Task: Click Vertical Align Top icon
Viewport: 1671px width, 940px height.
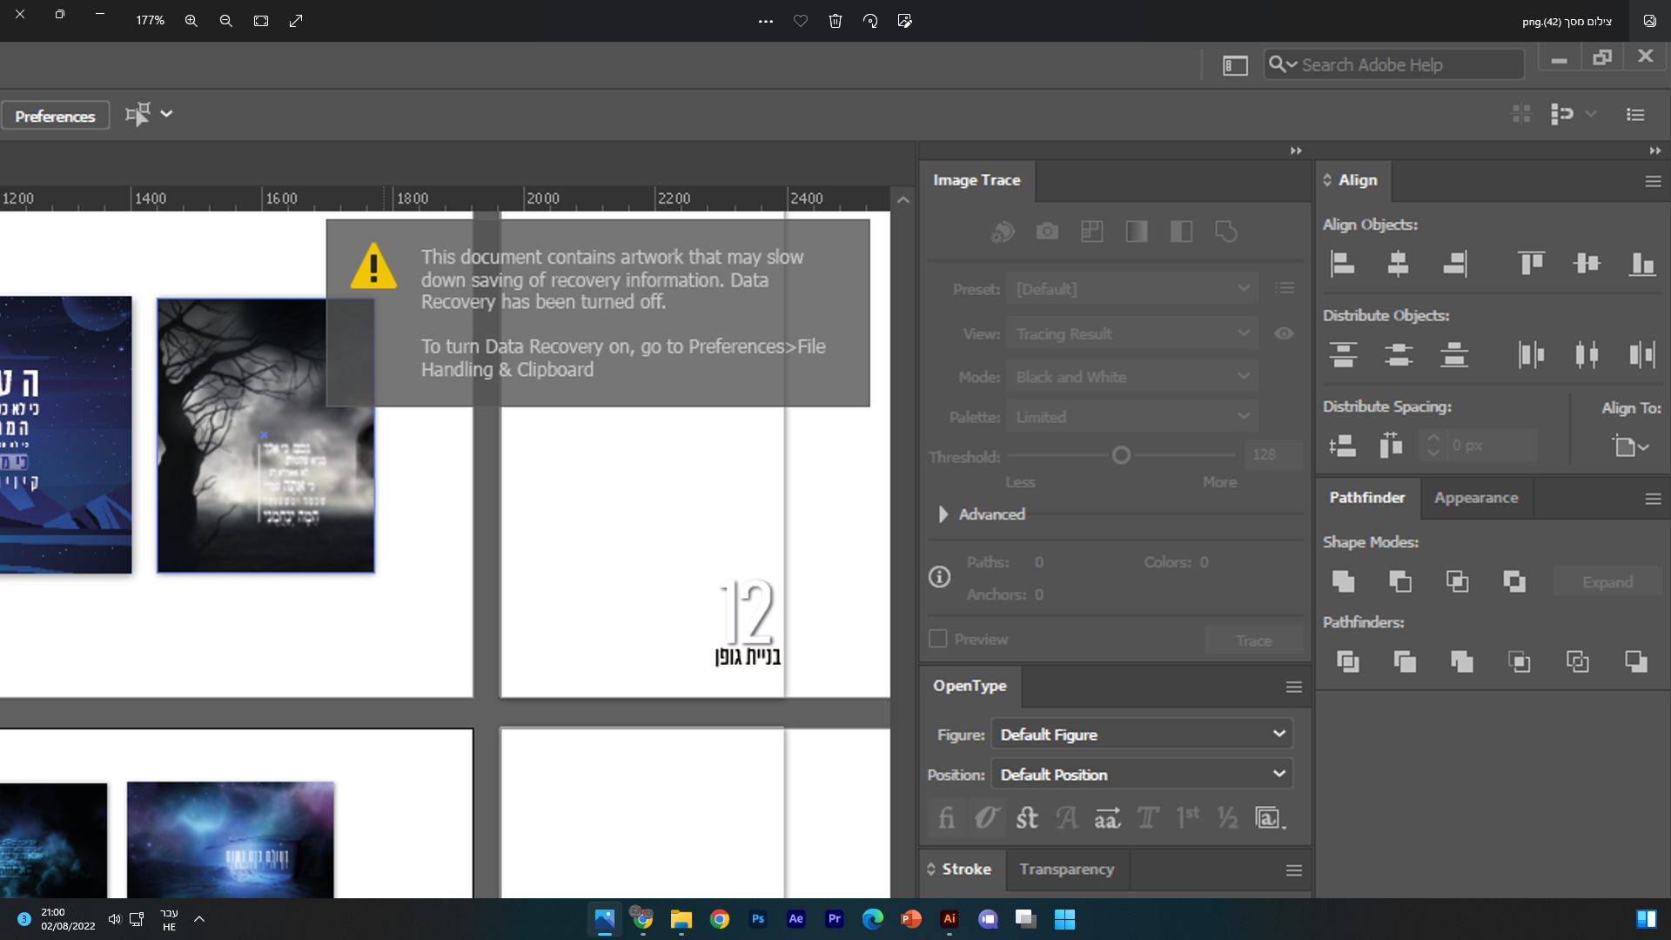Action: tap(1531, 263)
